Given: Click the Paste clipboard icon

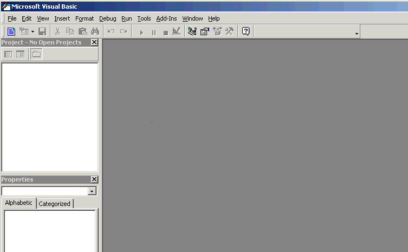Looking at the screenshot, I should point(83,31).
